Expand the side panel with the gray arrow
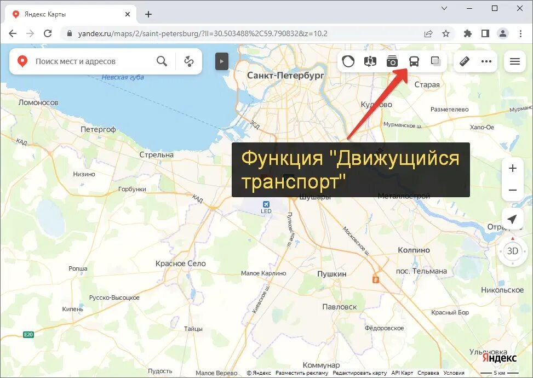The height and width of the screenshot is (378, 533). tap(221, 61)
